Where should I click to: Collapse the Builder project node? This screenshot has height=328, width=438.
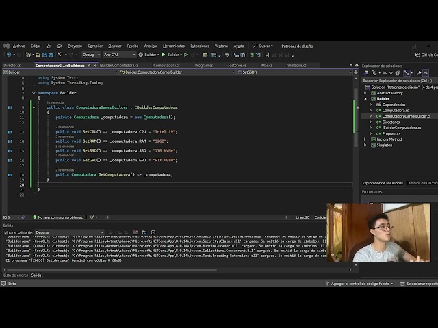point(365,99)
